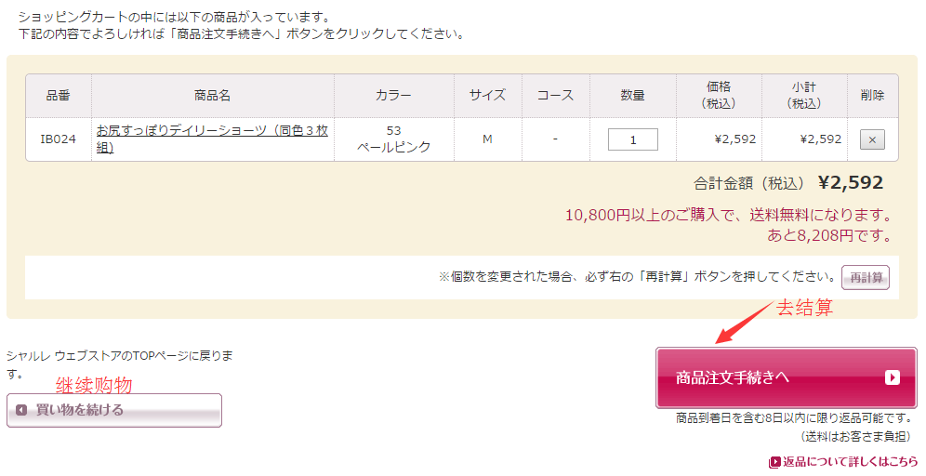The height and width of the screenshot is (476, 926).
Task: Click the 送料無料 shipping notice text
Action: [x=730, y=216]
